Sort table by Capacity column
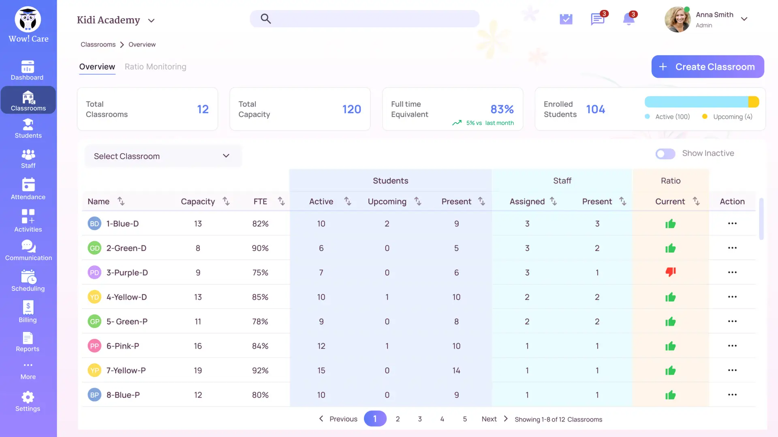This screenshot has height=437, width=778. point(226,201)
